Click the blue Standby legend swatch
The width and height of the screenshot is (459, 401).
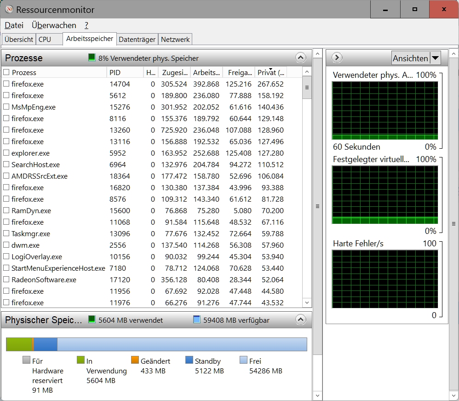189,360
